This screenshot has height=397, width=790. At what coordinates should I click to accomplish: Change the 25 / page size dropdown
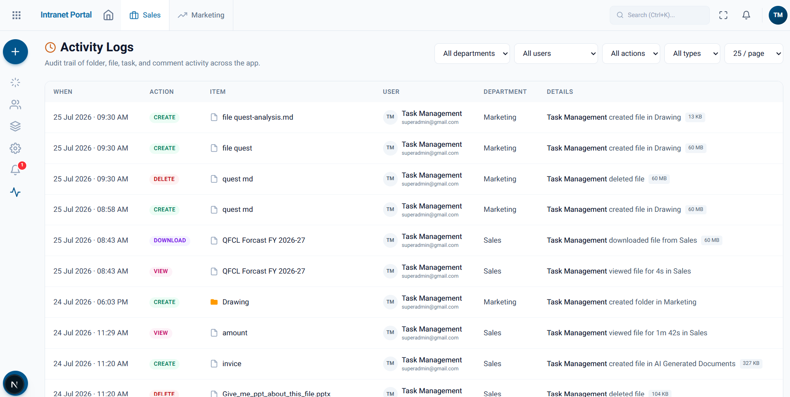pyautogui.click(x=754, y=53)
